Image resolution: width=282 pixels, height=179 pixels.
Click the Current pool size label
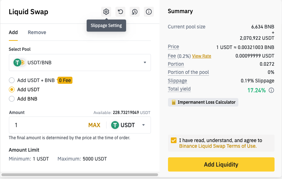point(186,27)
